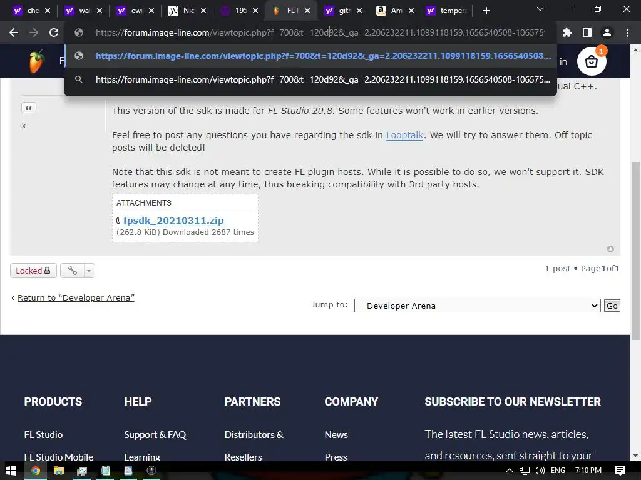Click the Go button next to Jump to

[612, 306]
